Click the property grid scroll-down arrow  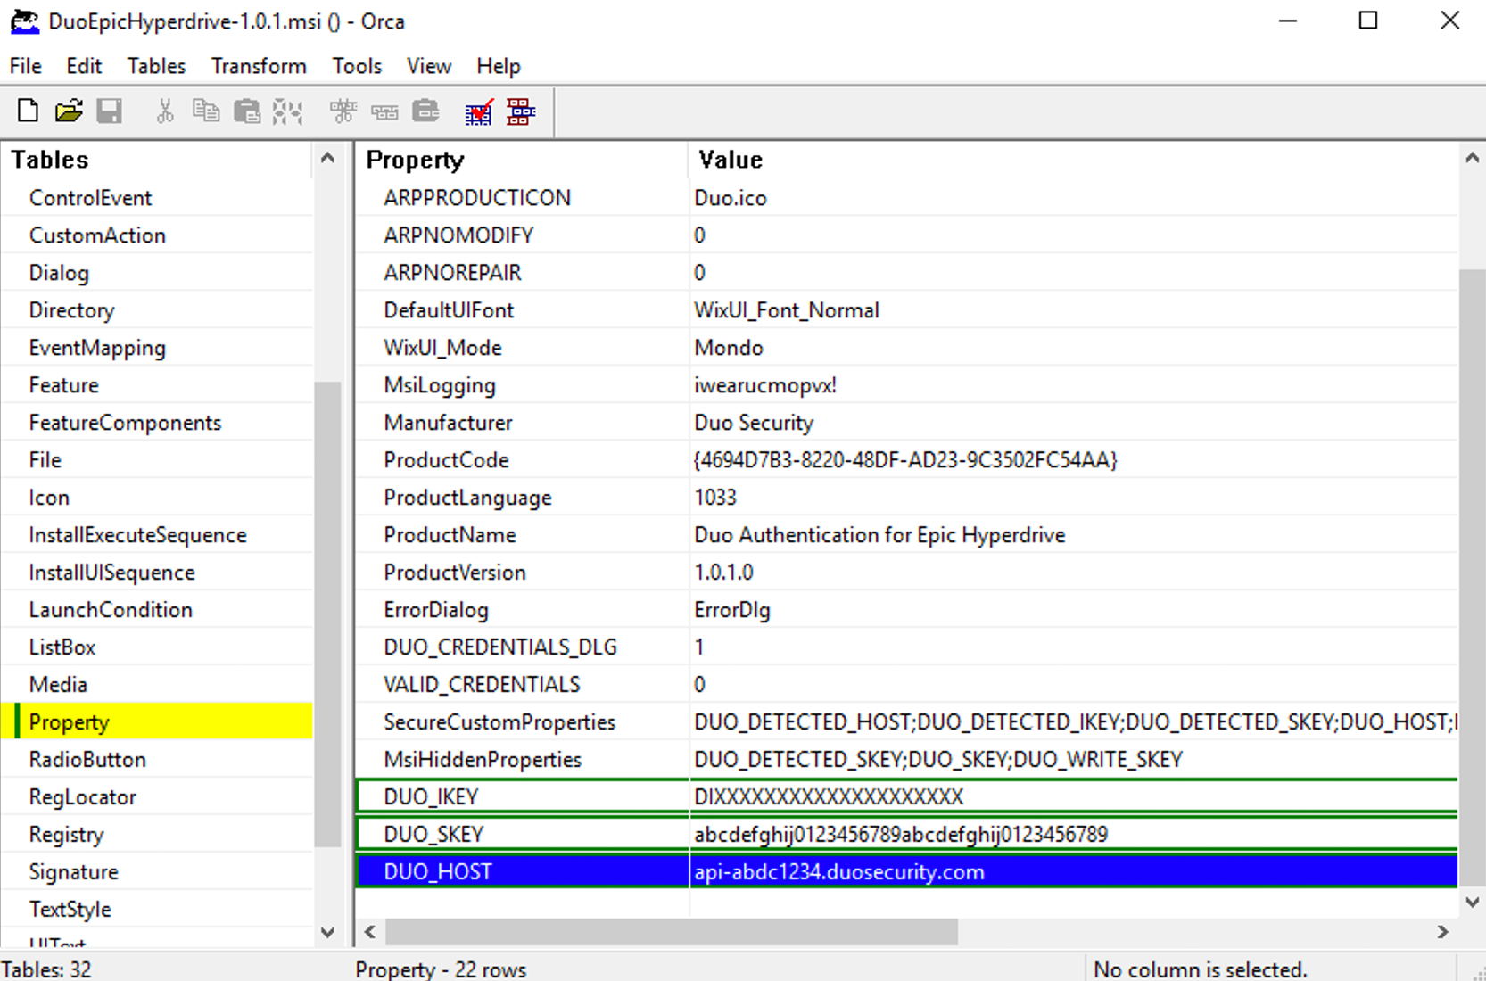point(1472,903)
